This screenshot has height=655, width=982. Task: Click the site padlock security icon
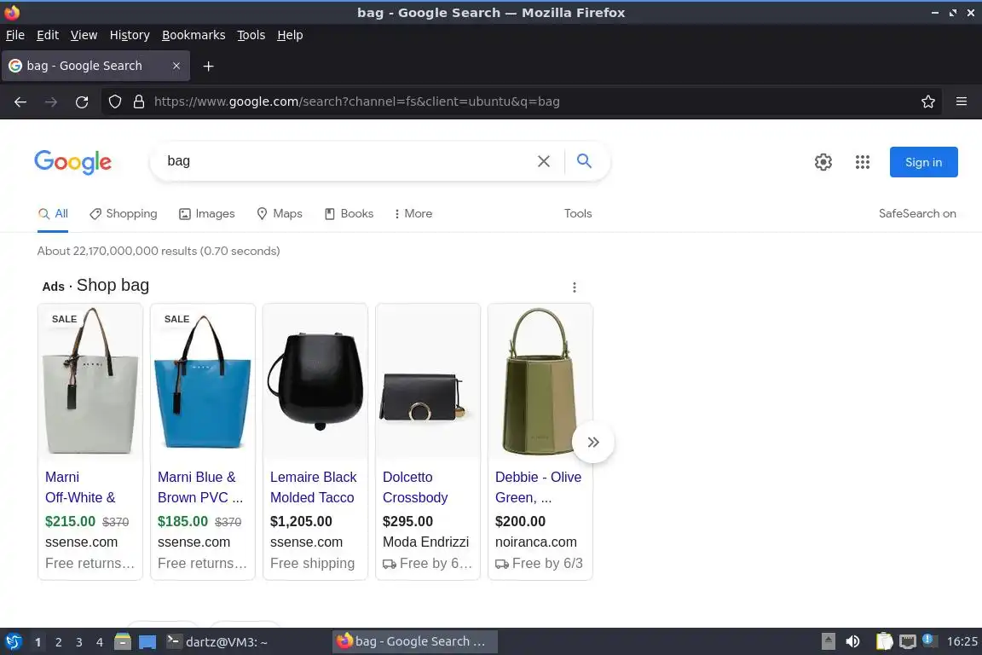coord(139,101)
